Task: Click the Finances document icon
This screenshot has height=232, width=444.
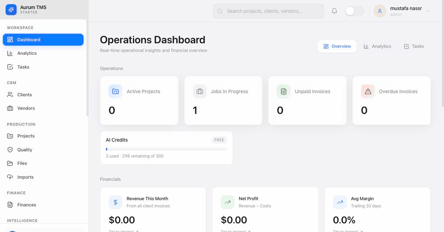Action: (10, 205)
